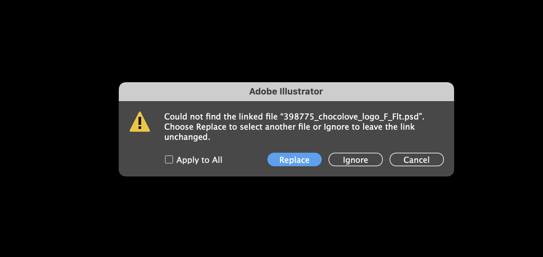The height and width of the screenshot is (257, 543).
Task: Click the yellow warning triangle icon
Action: click(139, 122)
